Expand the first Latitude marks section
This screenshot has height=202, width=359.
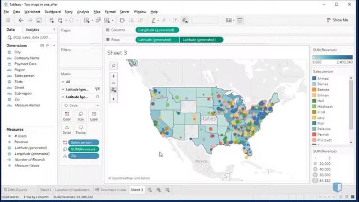[x=63, y=89]
